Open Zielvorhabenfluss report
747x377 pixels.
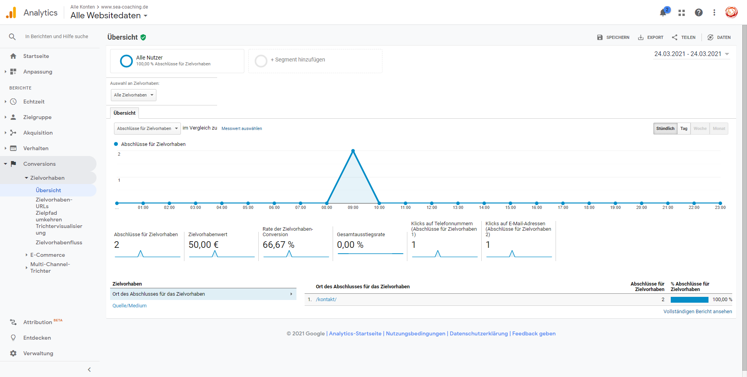[x=59, y=242]
